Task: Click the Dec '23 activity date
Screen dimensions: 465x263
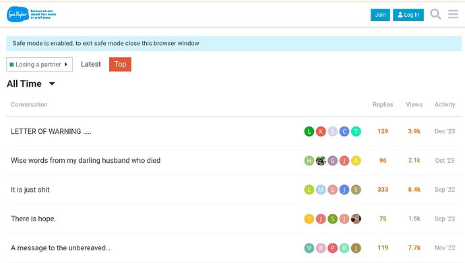Action: pos(445,131)
